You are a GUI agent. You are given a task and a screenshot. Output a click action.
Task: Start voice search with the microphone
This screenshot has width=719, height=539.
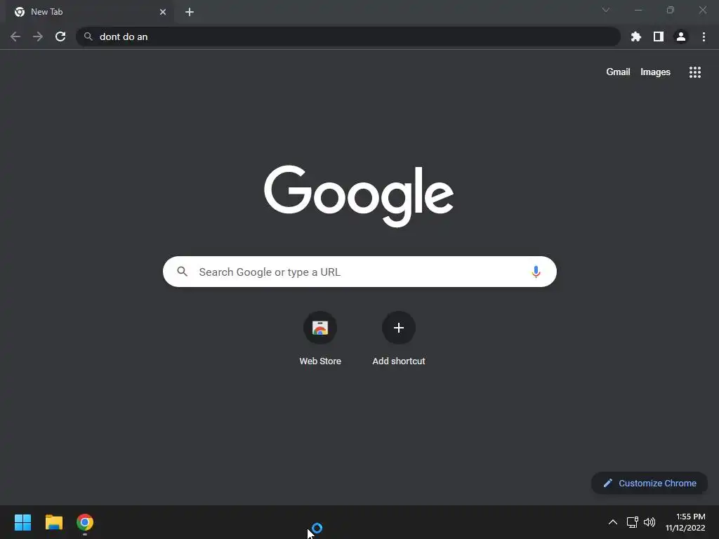coord(536,272)
